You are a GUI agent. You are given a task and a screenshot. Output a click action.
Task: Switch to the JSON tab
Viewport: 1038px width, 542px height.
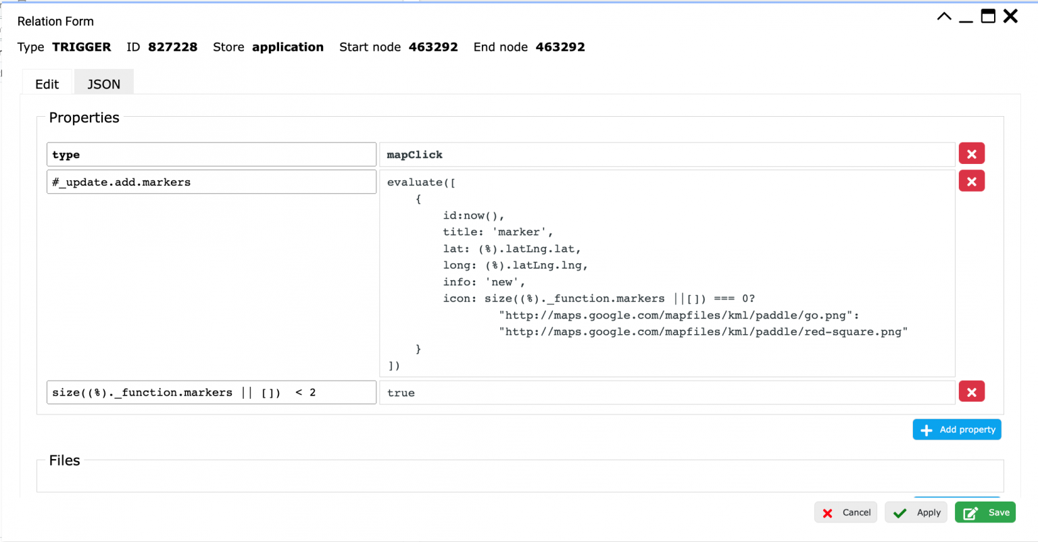[x=103, y=83]
